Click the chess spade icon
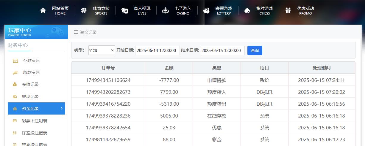The image size is (365, 146). tap(247, 11)
